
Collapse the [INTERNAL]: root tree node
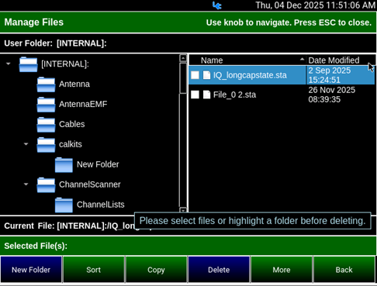click(x=9, y=64)
